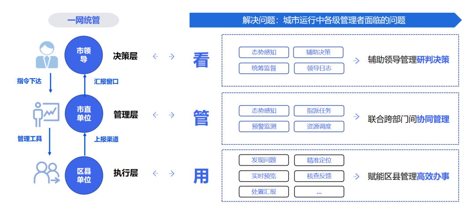Select the 核查反馈 box
474x215 pixels.
point(319,176)
